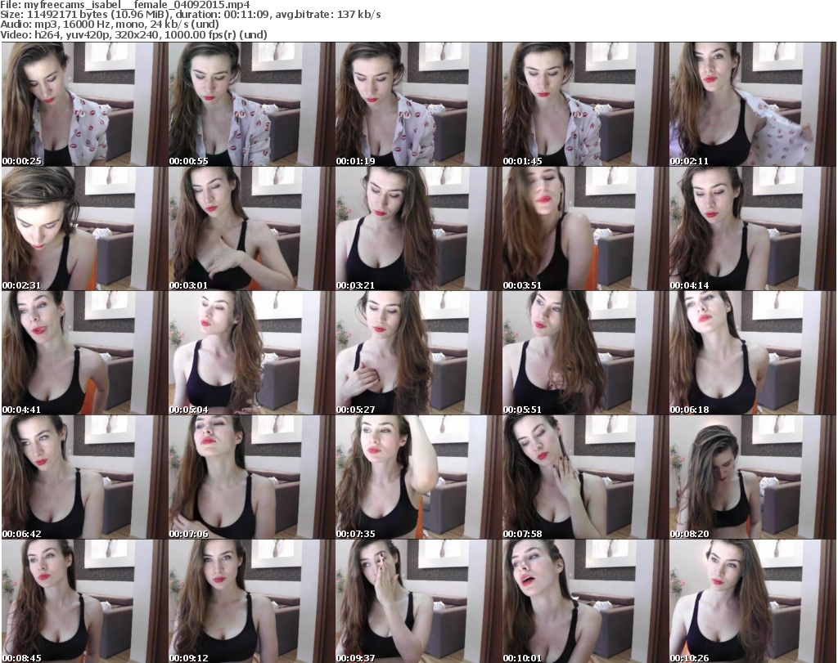Screen dimensions: 838x663
Task: Open the frame stamped 00:10:01
Action: [585, 601]
